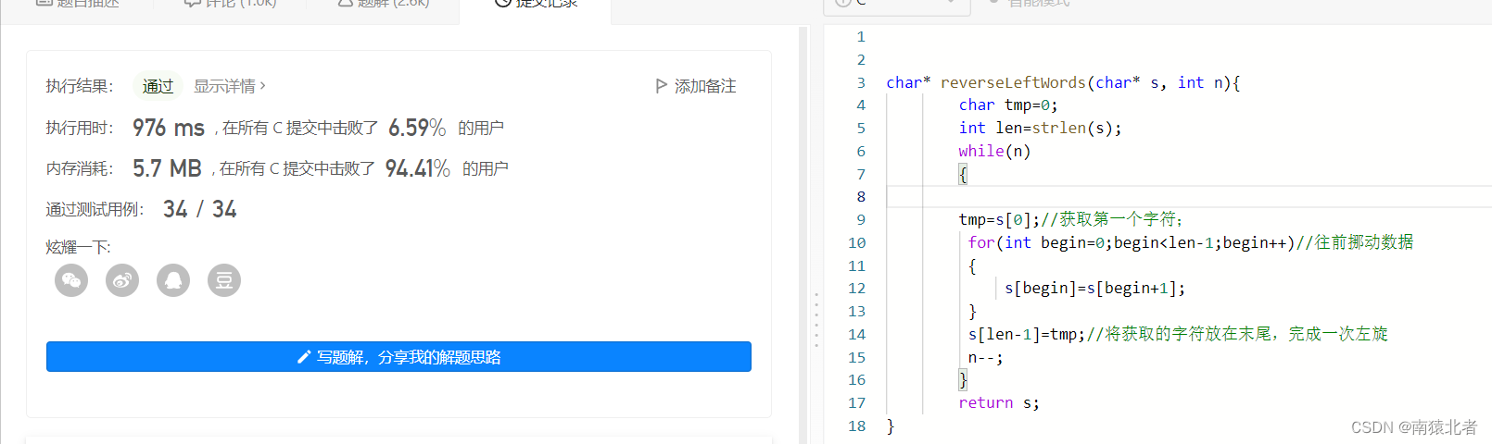Open the 题解 (2.6k) tab
The width and height of the screenshot is (1492, 444).
383,3
